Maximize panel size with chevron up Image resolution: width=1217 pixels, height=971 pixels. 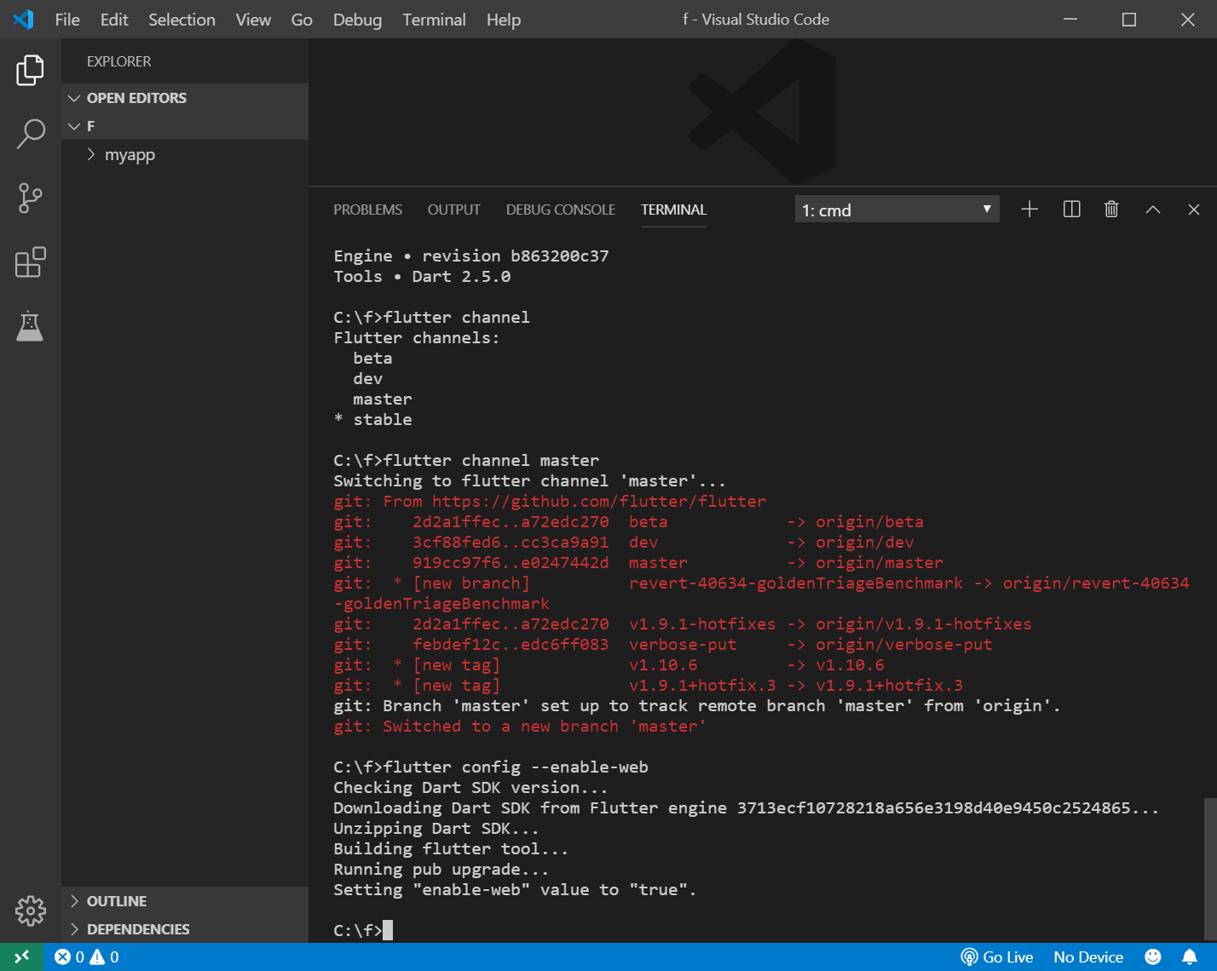[1152, 210]
